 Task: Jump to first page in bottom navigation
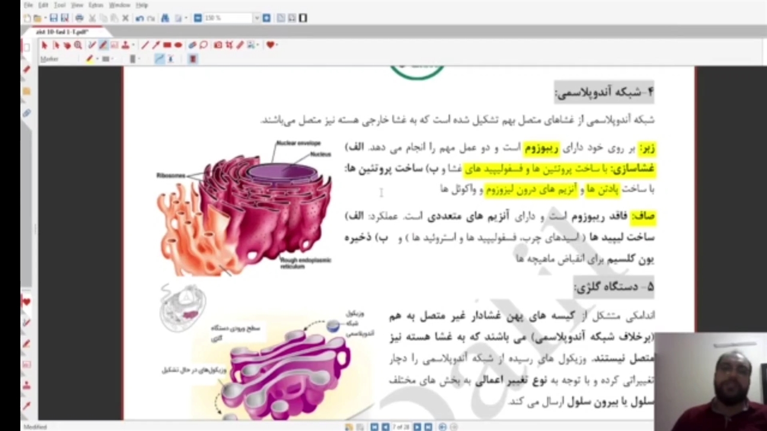tap(375, 427)
